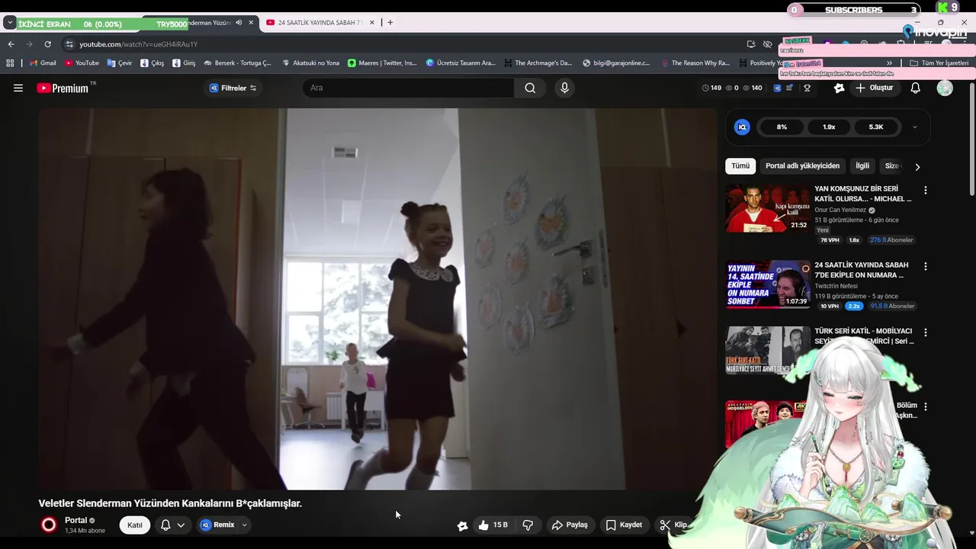Click the 276 B Aboneler badge
This screenshot has height=549, width=976.
(x=891, y=240)
